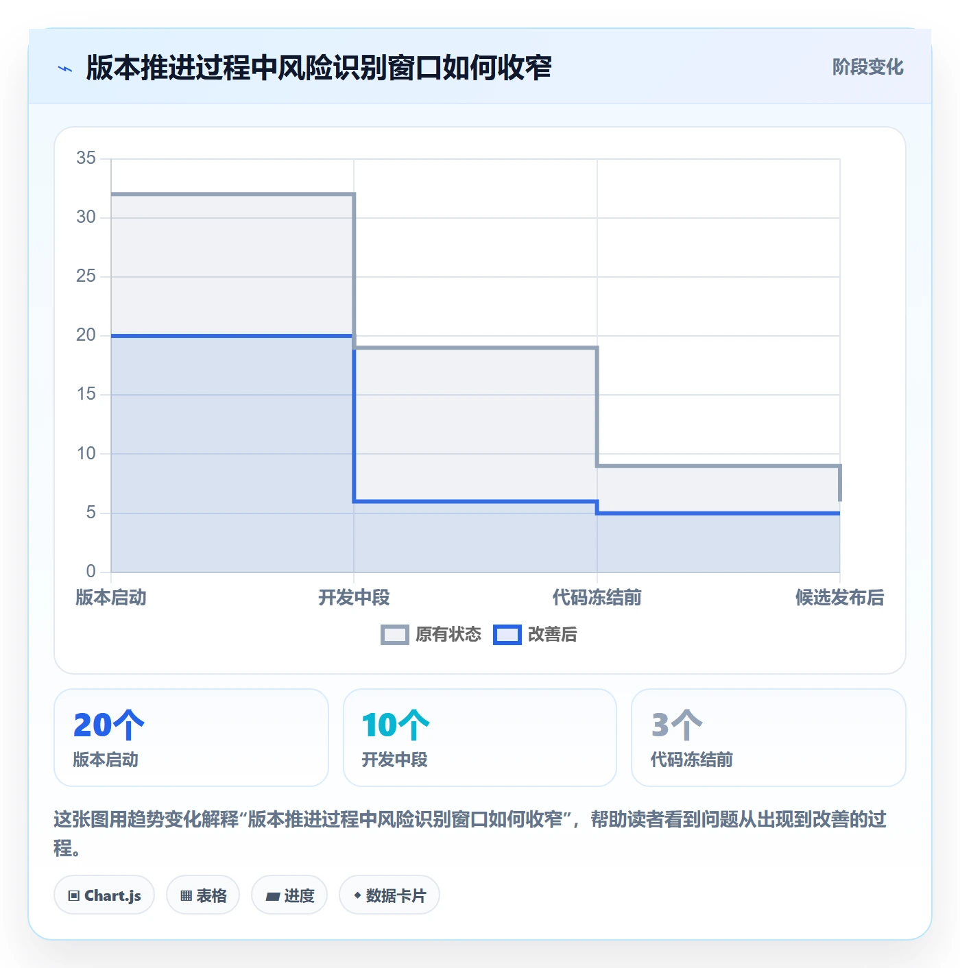Click the 改善后 legend label
This screenshot has width=960, height=968.
pyautogui.click(x=552, y=635)
